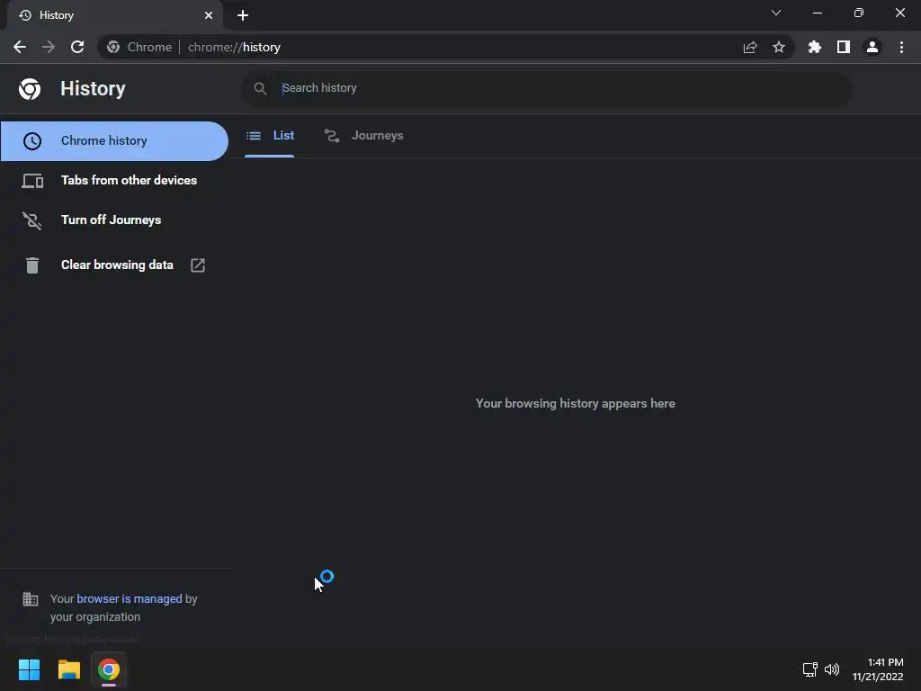This screenshot has height=691, width=921.
Task: Open Tabs from other devices
Action: pos(114,180)
